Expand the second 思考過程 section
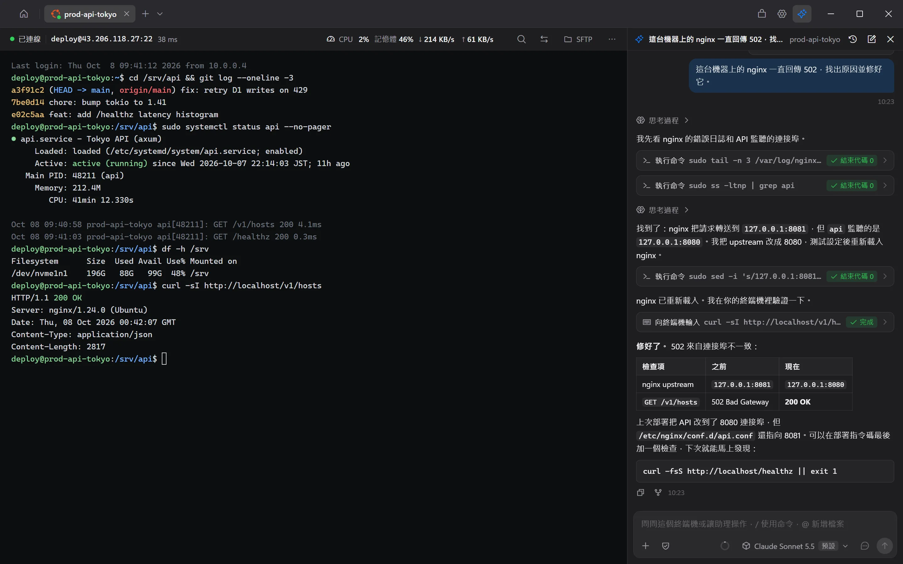 tap(662, 210)
